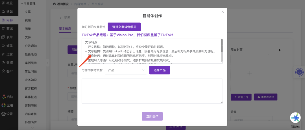The height and width of the screenshot is (130, 305).
Task: Open the customer service headset icon
Action: (x=299, y=72)
